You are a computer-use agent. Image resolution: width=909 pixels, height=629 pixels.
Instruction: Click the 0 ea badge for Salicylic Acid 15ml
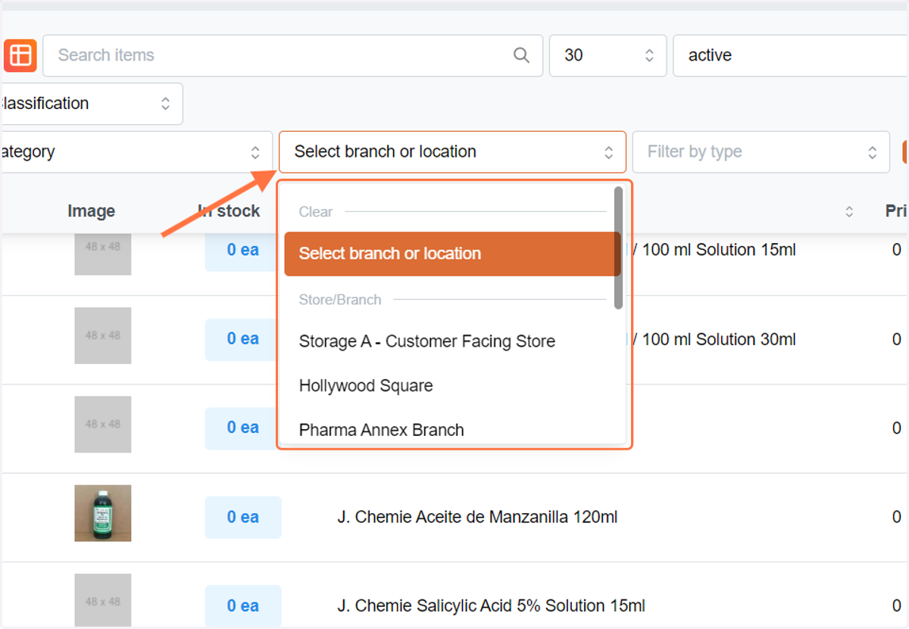[243, 606]
